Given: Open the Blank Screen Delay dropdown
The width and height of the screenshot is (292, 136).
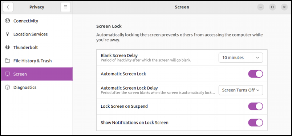Looking at the screenshot, I should [240, 58].
